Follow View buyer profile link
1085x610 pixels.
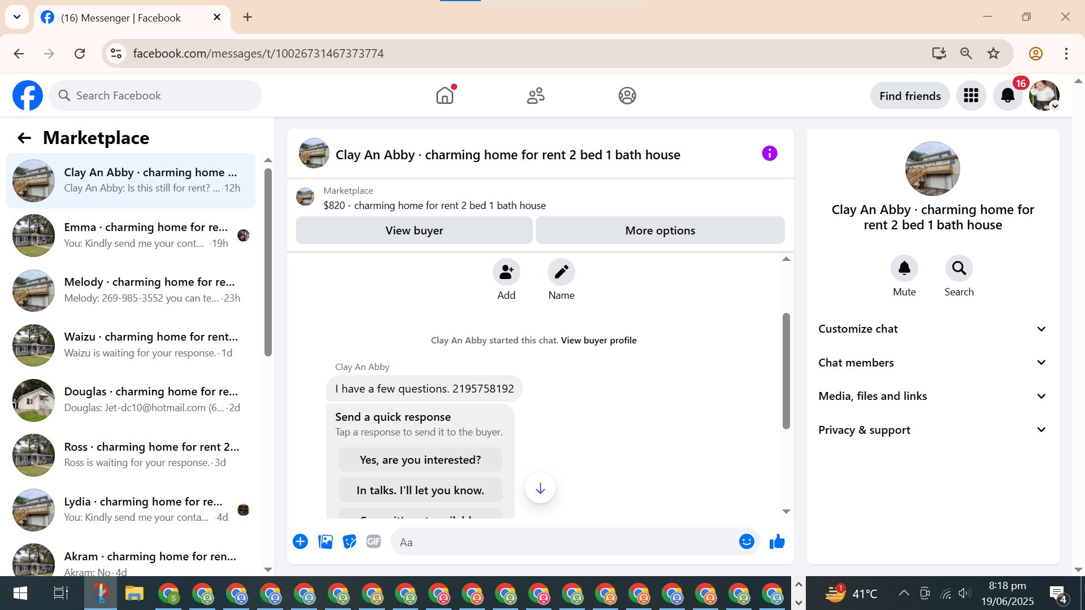[598, 340]
